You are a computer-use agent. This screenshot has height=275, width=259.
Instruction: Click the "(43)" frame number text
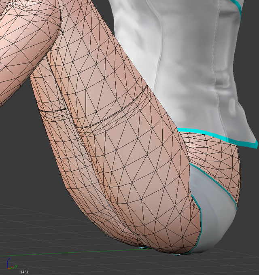click(24, 272)
